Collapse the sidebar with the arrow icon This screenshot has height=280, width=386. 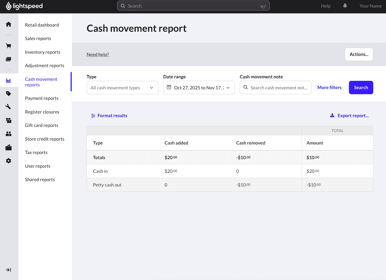pyautogui.click(x=9, y=270)
